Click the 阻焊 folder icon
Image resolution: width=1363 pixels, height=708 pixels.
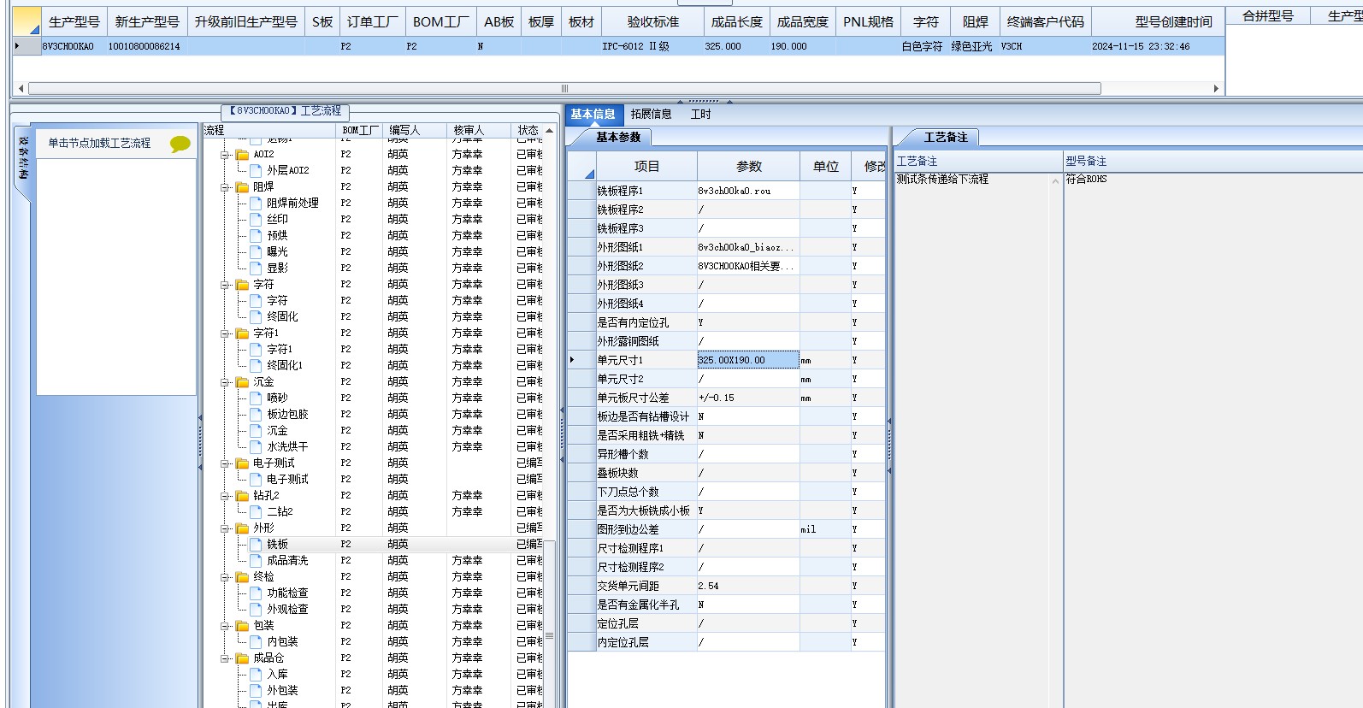coord(242,187)
